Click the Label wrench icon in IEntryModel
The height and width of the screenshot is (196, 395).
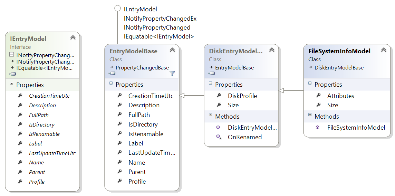coord(20,143)
